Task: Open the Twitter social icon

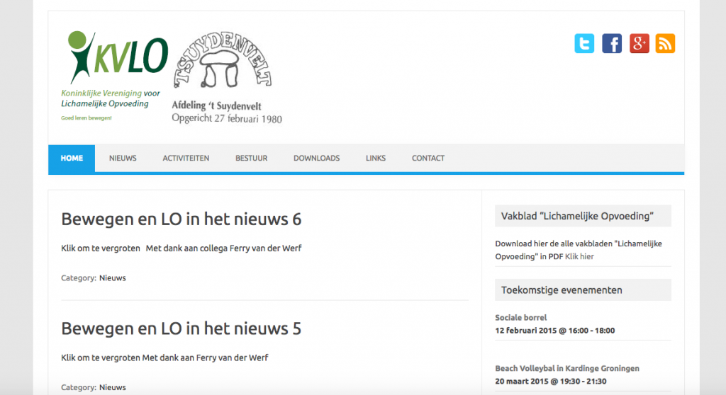Action: (x=584, y=43)
